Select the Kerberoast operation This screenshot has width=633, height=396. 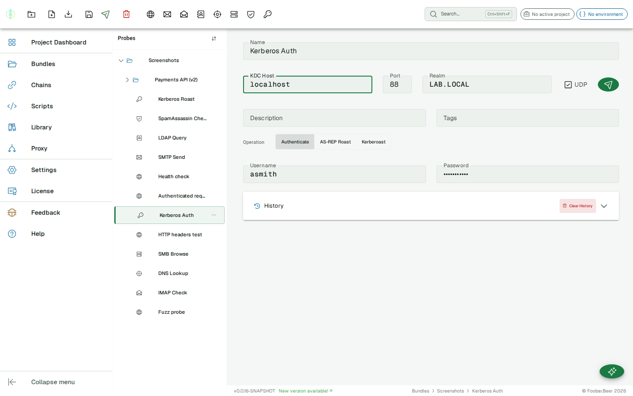pos(374,142)
